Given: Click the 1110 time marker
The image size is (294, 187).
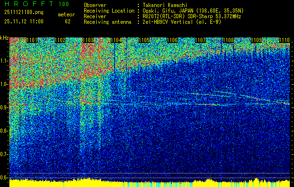Looking at the screenshot, I should tap(285, 40).
